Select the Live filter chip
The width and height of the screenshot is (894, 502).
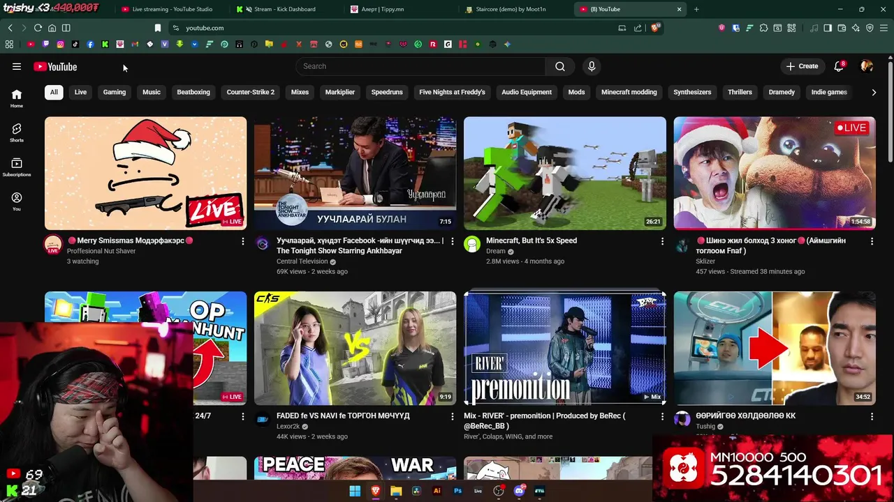[x=80, y=92]
